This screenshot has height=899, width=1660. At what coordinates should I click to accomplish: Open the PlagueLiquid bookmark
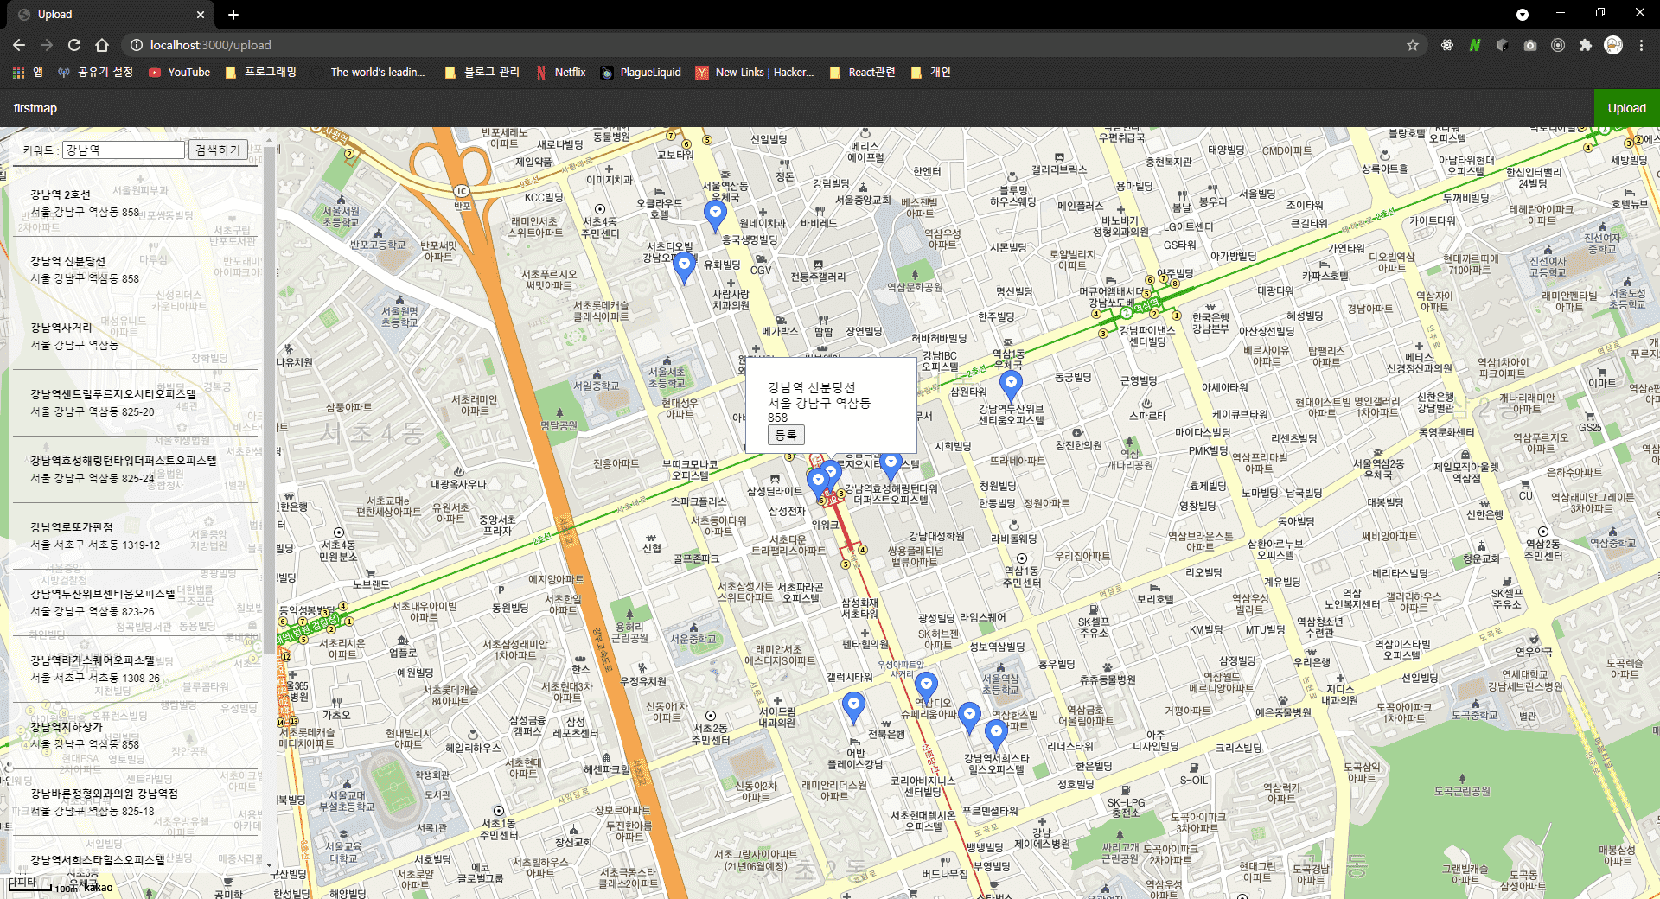[x=641, y=73]
